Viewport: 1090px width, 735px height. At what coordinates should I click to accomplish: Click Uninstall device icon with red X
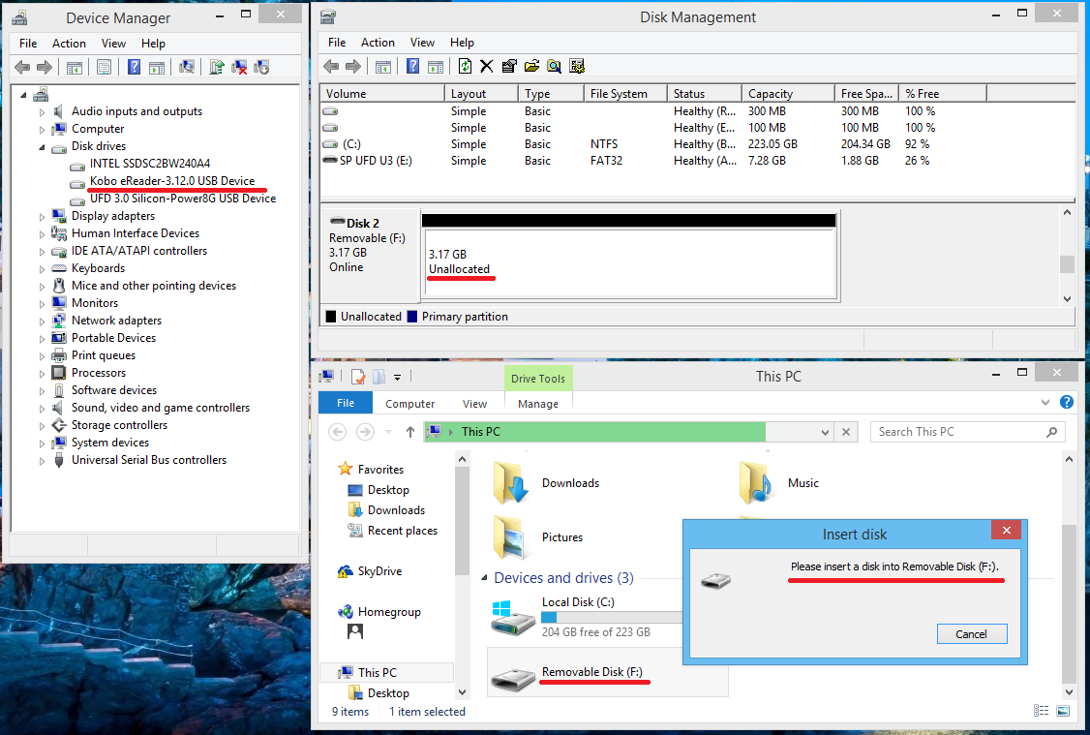pos(239,68)
